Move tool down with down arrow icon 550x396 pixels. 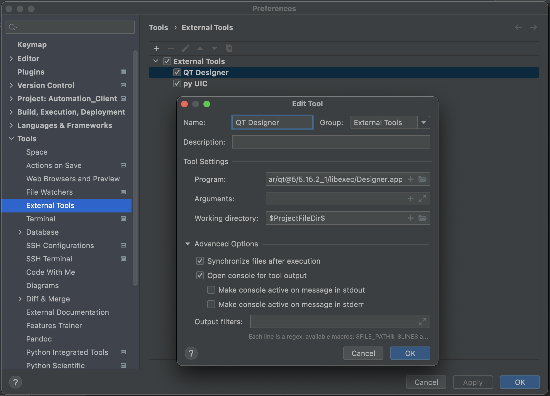tap(214, 48)
